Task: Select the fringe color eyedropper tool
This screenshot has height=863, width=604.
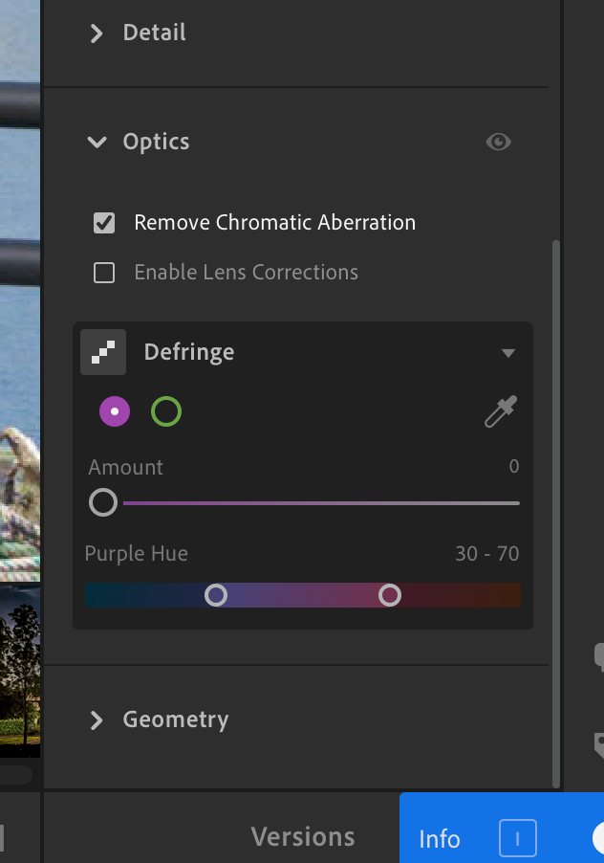Action: tap(501, 412)
